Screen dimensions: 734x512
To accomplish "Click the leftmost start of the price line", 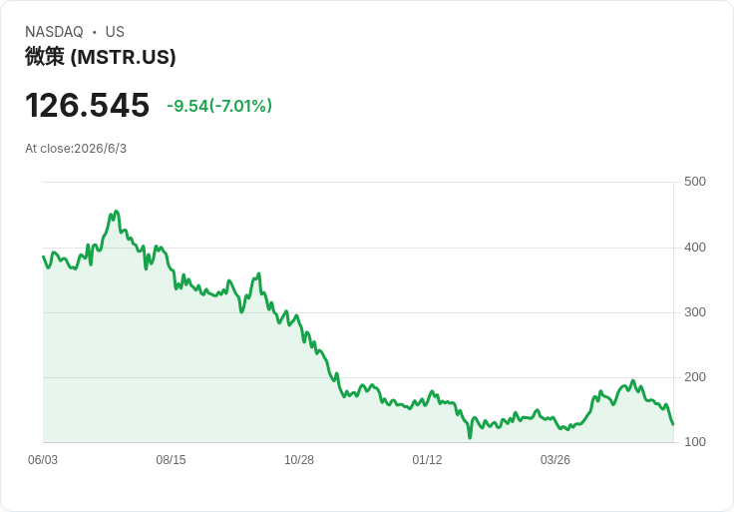I will click(x=44, y=256).
